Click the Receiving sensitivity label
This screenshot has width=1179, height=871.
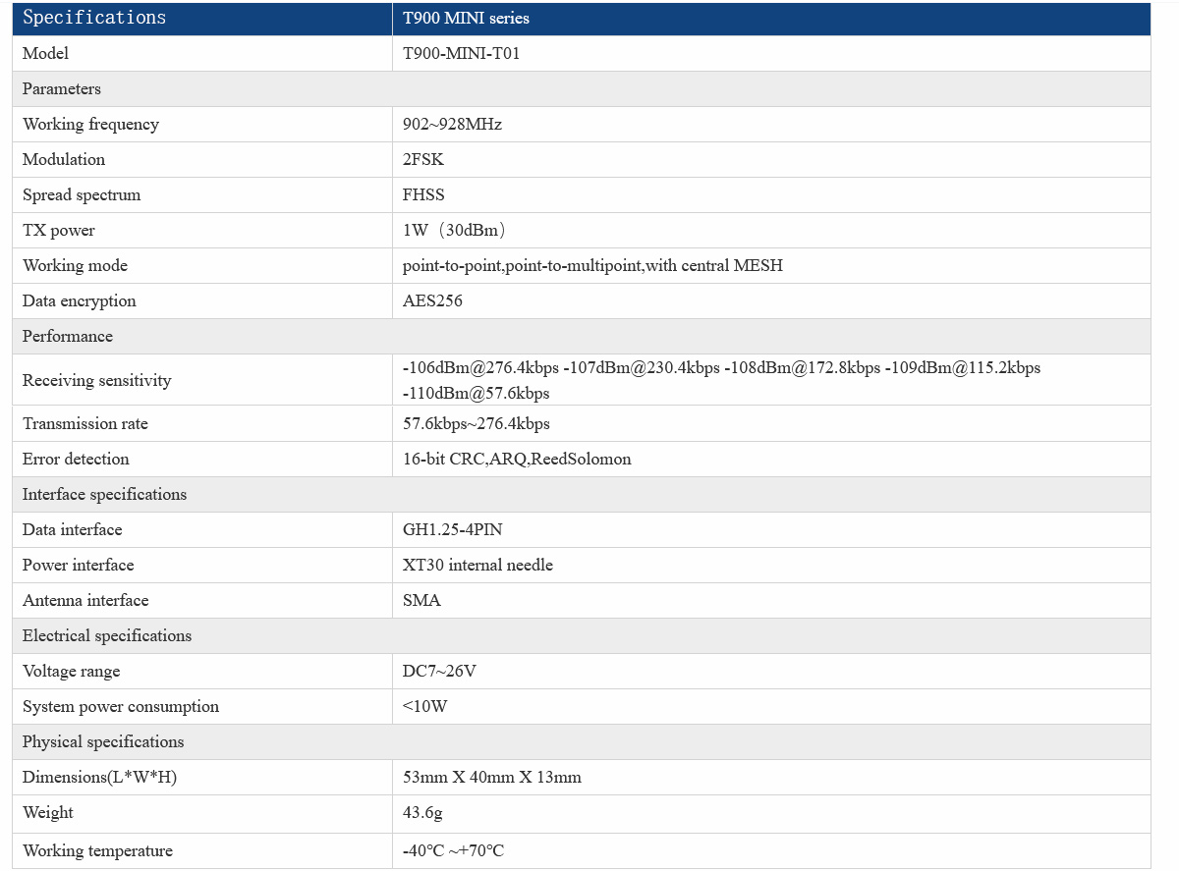tap(96, 381)
